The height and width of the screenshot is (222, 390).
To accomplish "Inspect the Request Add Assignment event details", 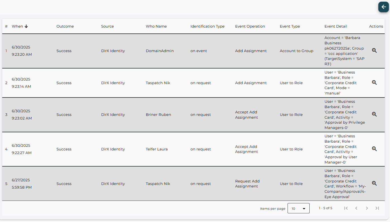I will click(x=374, y=183).
